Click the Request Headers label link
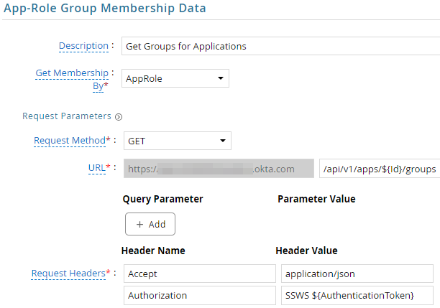The width and height of the screenshot is (440, 308). [68, 273]
